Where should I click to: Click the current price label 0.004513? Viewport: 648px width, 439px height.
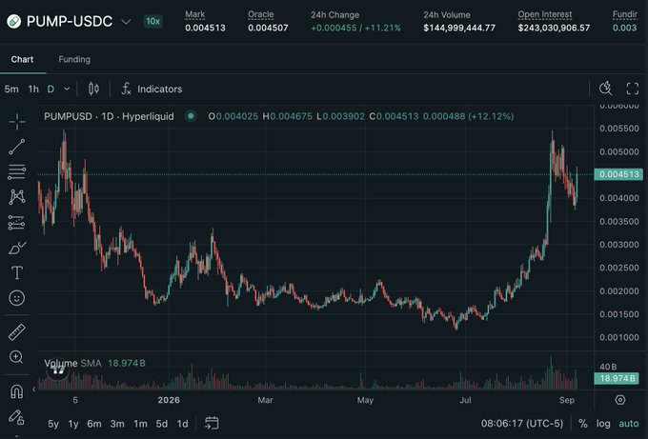pyautogui.click(x=618, y=174)
